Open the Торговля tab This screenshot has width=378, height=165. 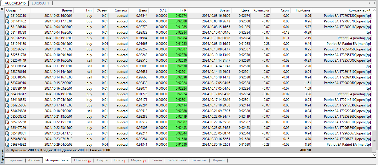[x=15, y=160]
